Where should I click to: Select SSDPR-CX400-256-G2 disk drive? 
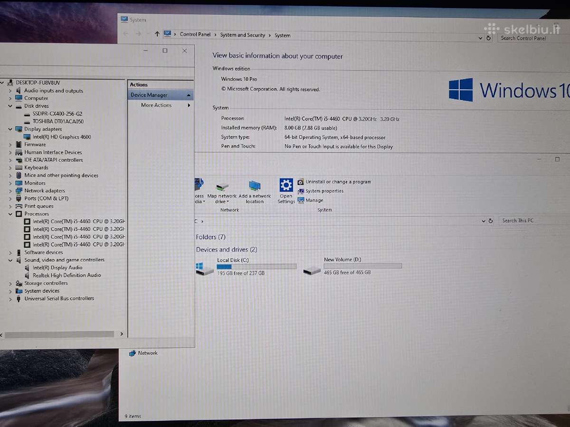tap(57, 114)
